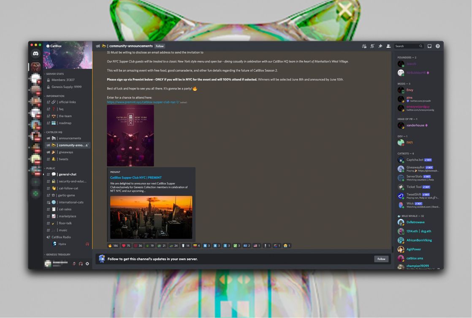472x318 pixels.
Task: Open the gartic-game channel
Action: (x=68, y=195)
